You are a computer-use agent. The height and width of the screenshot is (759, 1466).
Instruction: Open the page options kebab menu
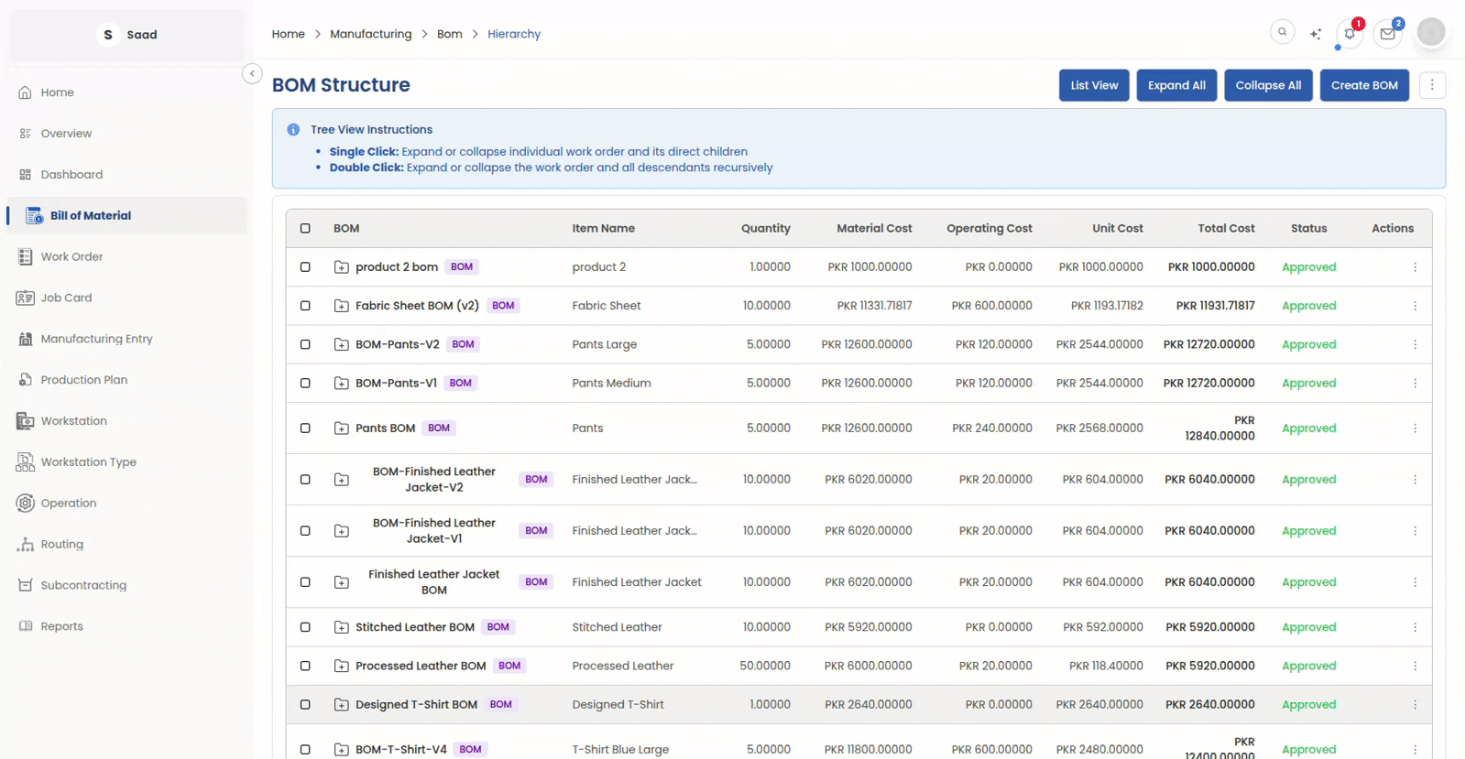(x=1432, y=85)
